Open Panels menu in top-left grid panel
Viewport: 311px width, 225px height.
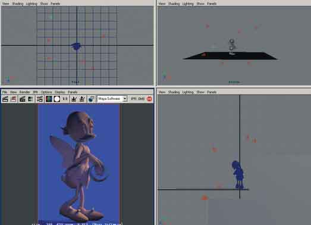click(55, 4)
